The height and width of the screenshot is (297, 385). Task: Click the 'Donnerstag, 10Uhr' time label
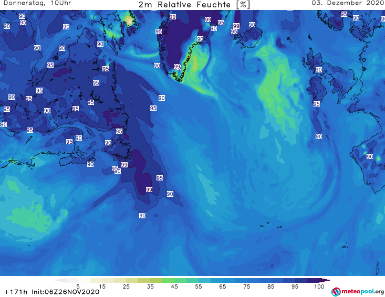tap(37, 3)
